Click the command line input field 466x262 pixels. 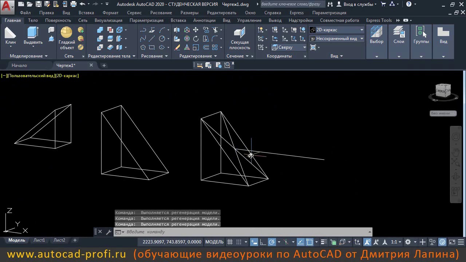click(x=244, y=232)
